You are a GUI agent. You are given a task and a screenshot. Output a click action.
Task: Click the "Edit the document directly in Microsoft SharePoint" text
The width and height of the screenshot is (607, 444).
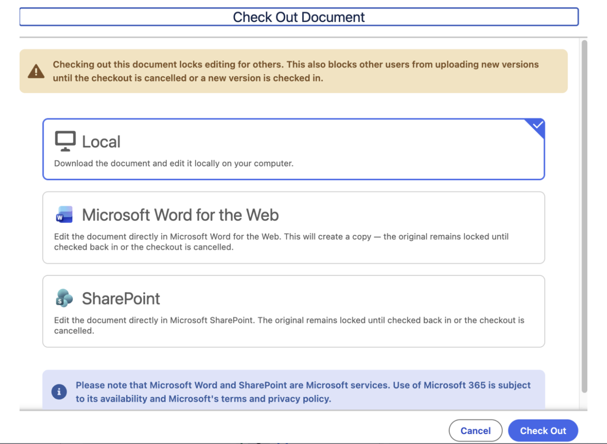pos(289,325)
